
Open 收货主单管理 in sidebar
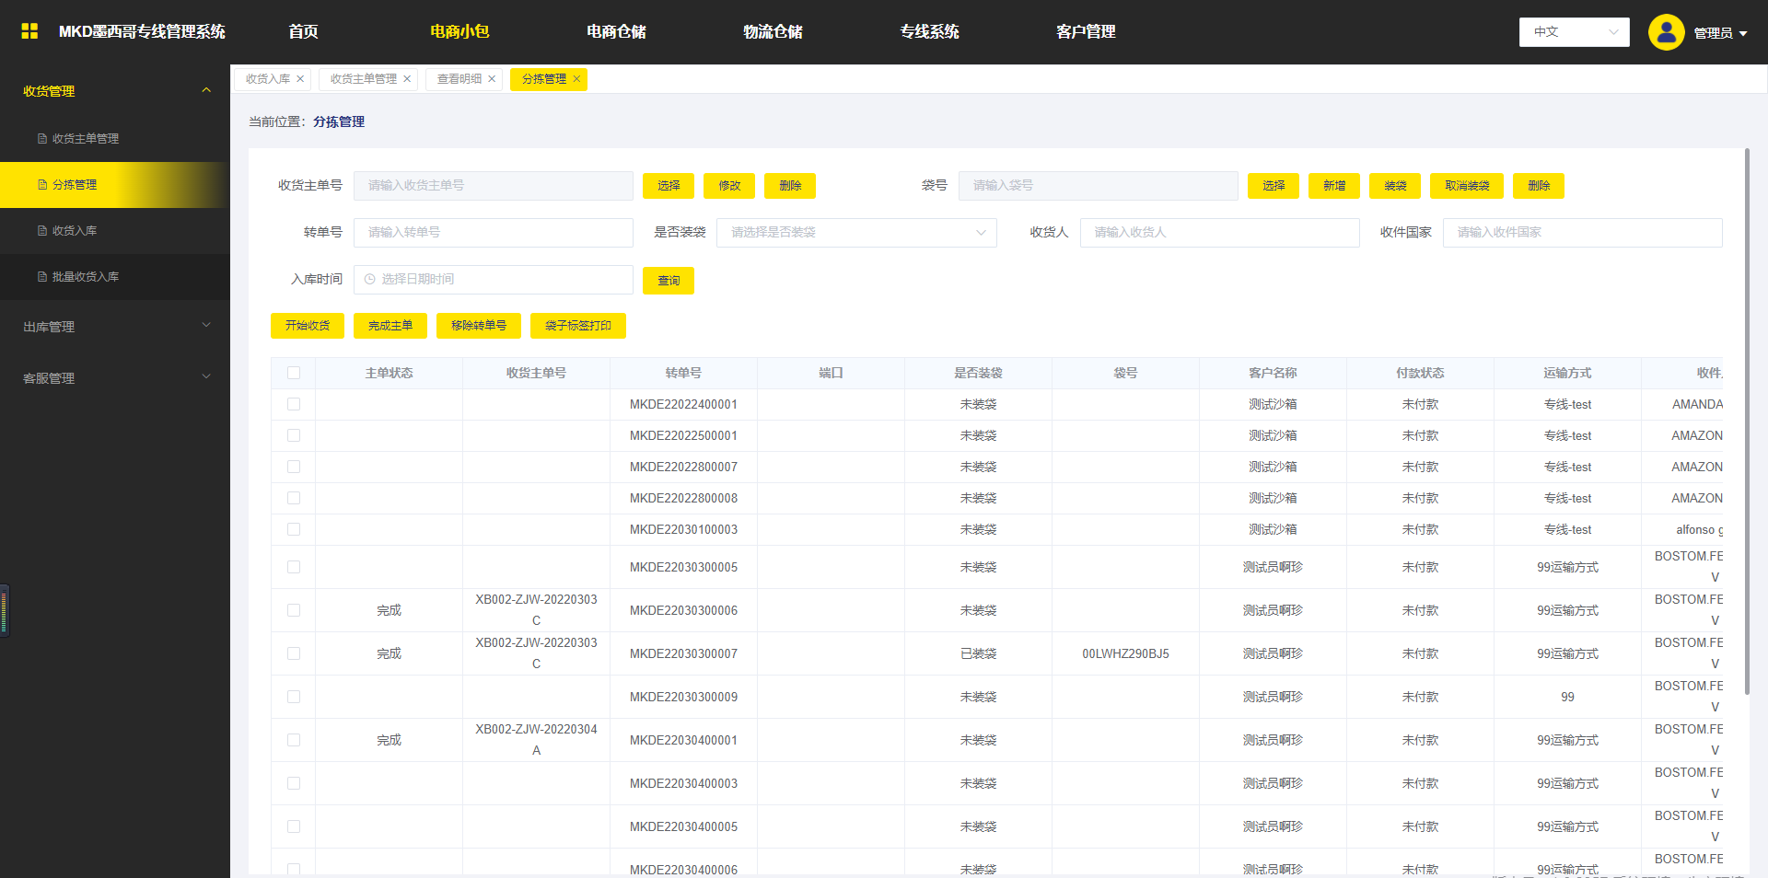tap(85, 139)
